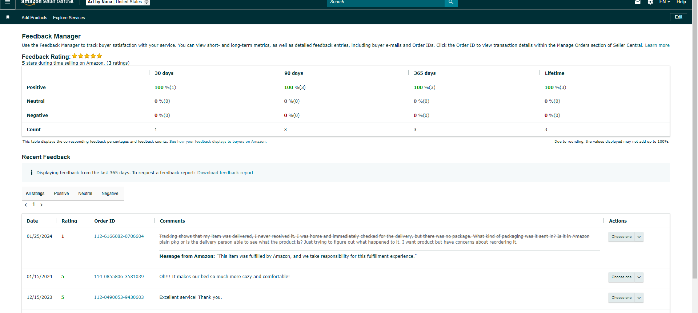The image size is (698, 313).
Task: Switch to the Negative ratings tab
Action: 110,194
